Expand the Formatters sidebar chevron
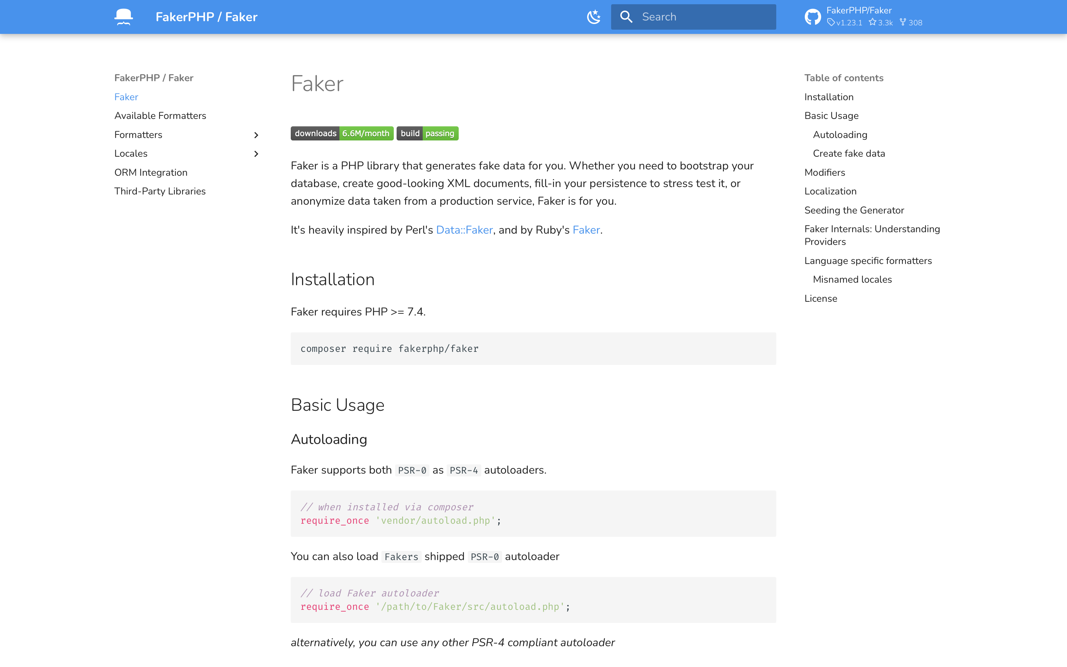This screenshot has height=667, width=1067. click(x=256, y=135)
